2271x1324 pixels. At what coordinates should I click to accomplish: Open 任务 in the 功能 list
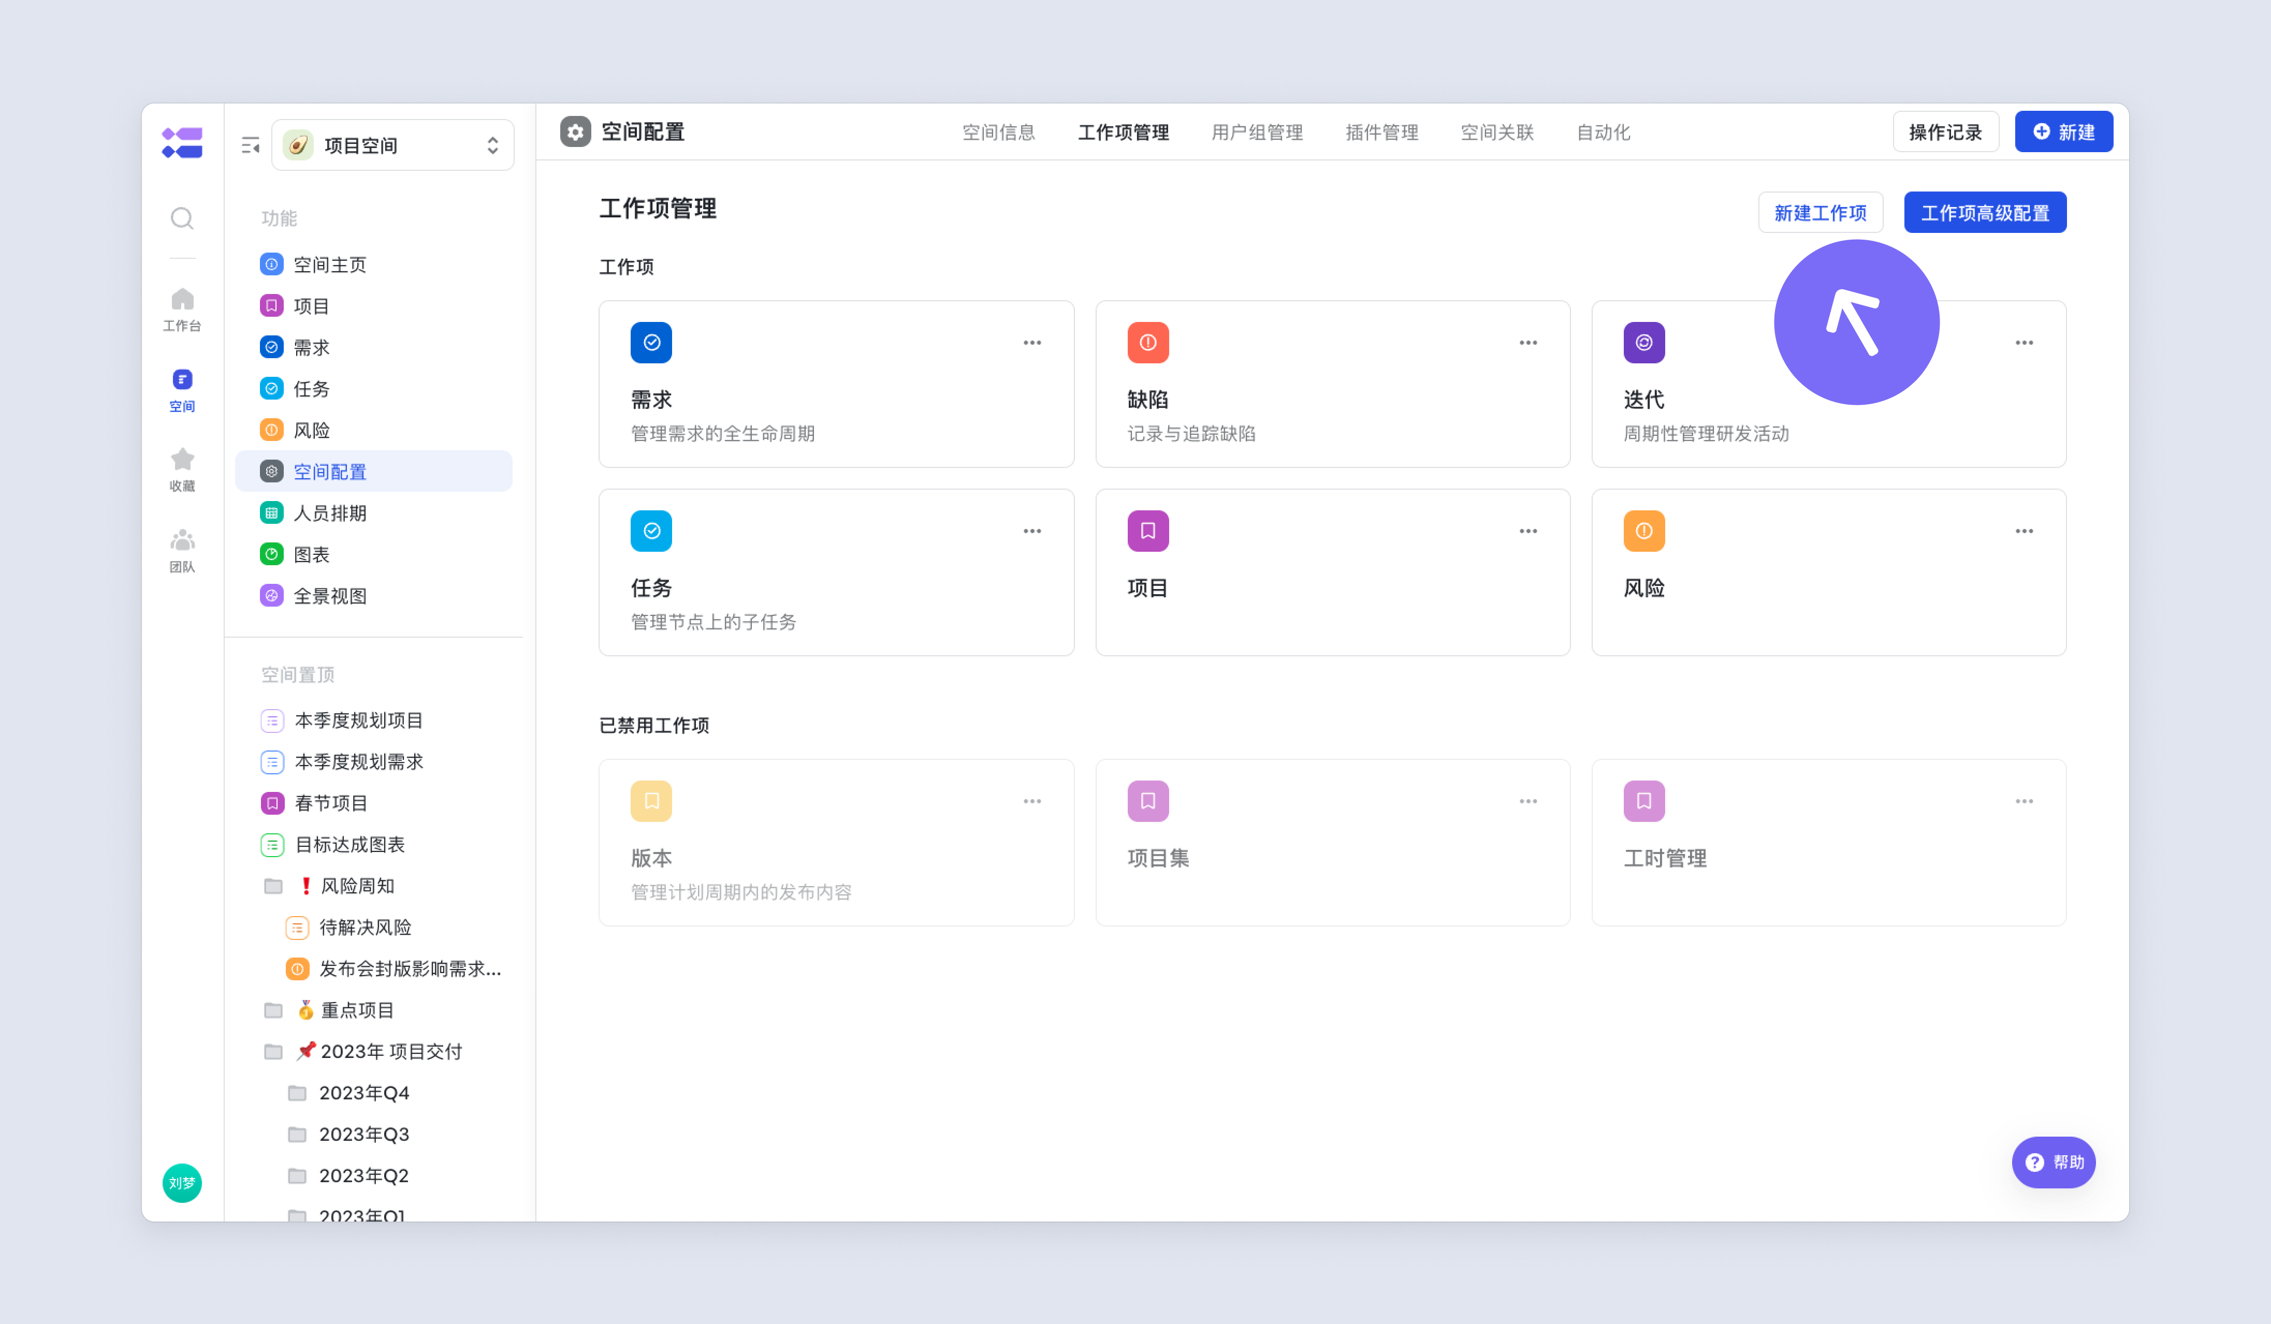pyautogui.click(x=374, y=388)
